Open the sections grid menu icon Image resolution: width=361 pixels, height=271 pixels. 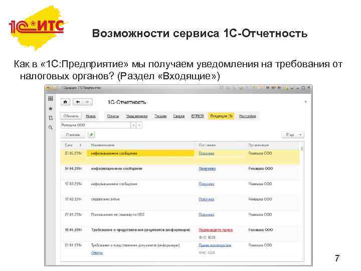51,99
